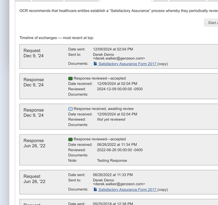Select the accepted Response Dec 9, '24 entry heading
The height and width of the screenshot is (205, 218).
coord(34,82)
